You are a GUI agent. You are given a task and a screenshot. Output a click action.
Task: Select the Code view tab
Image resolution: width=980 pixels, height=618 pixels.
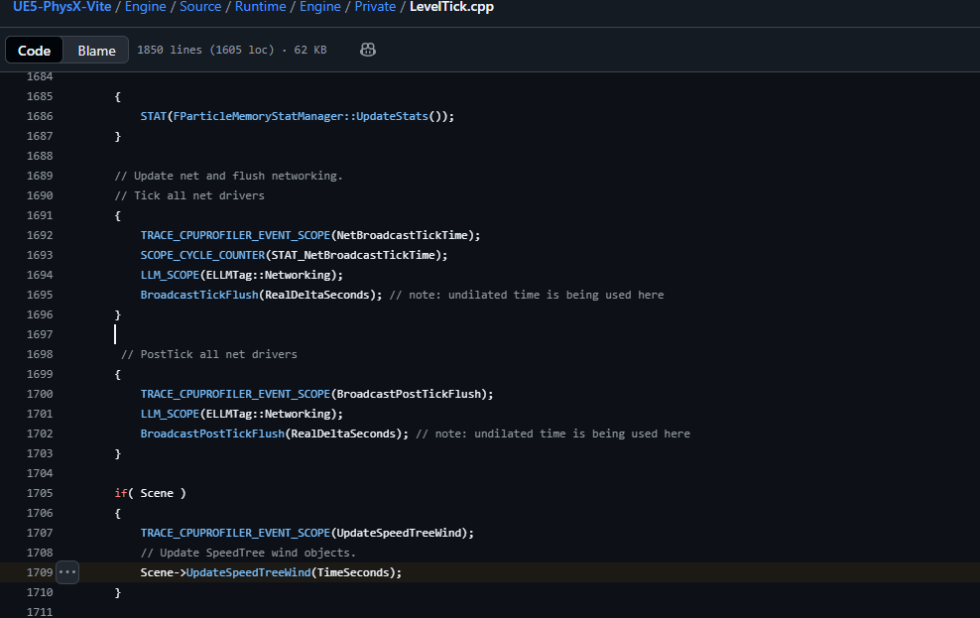(35, 51)
